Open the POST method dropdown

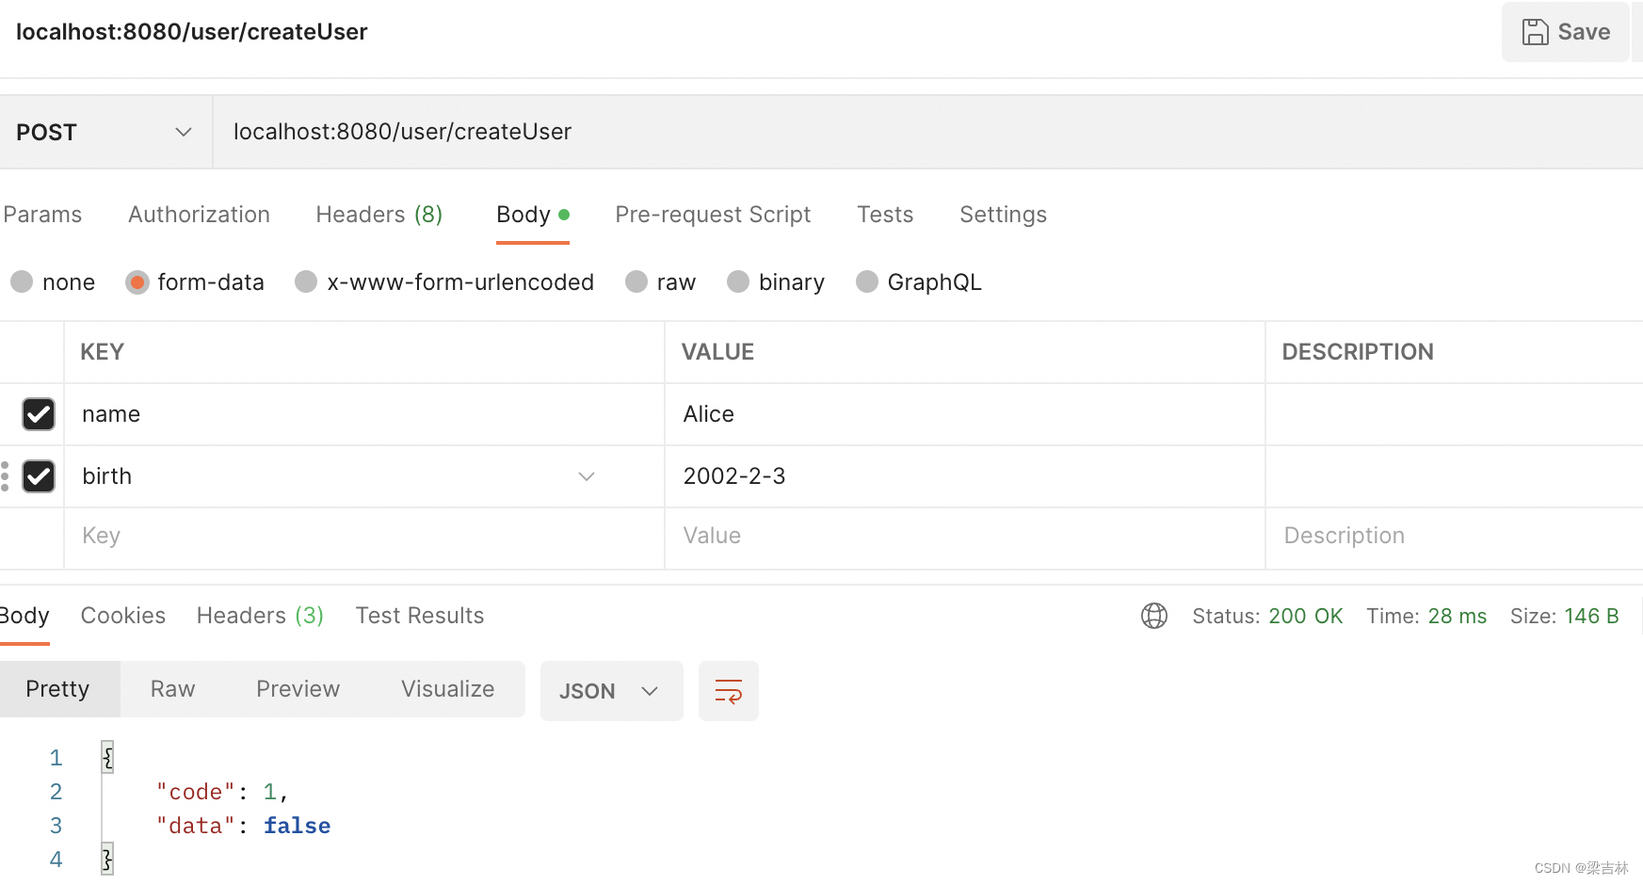coord(105,132)
